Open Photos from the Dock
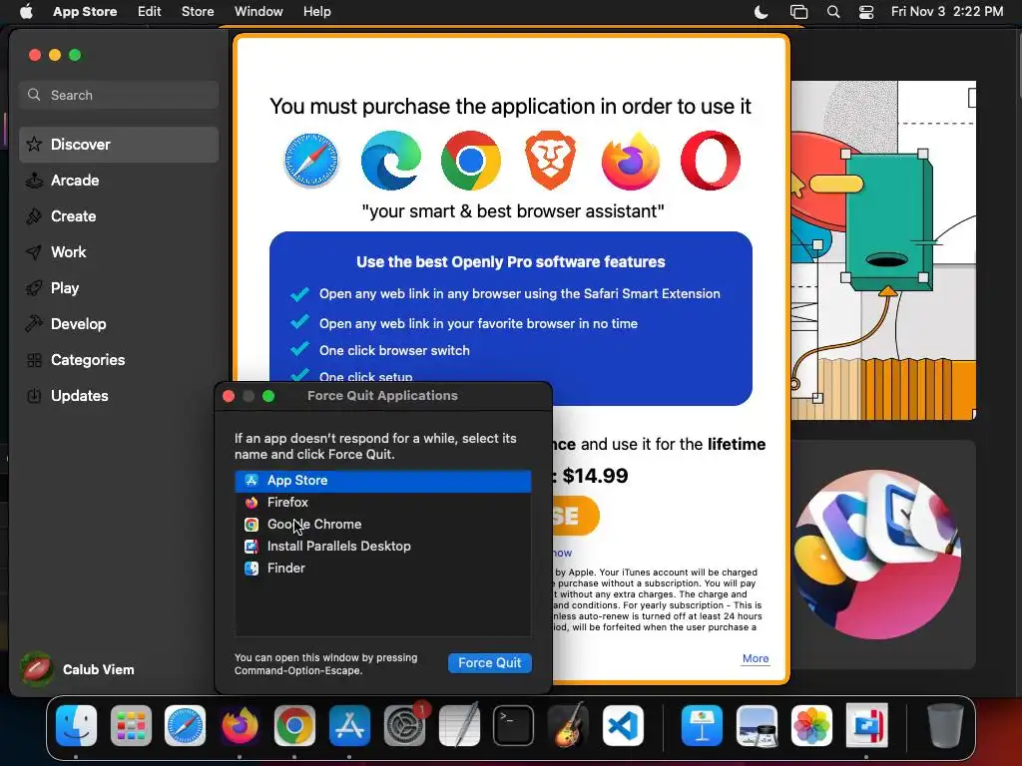Screen dimensions: 1022x766 click(811, 725)
